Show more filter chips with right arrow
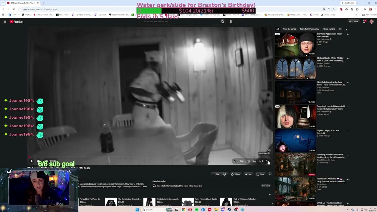Image resolution: width=377 pixels, height=212 pixels. click(x=346, y=29)
